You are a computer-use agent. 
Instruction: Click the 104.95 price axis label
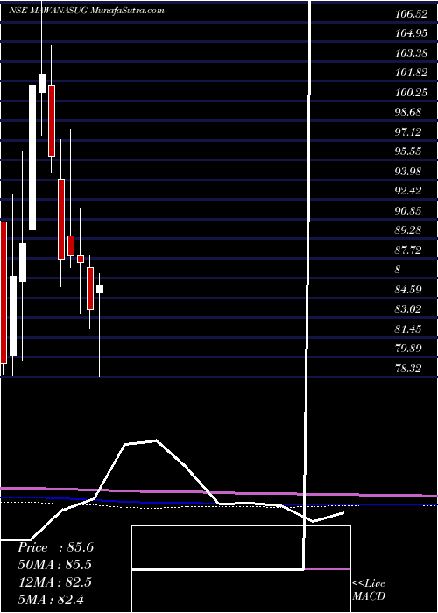[x=411, y=33]
